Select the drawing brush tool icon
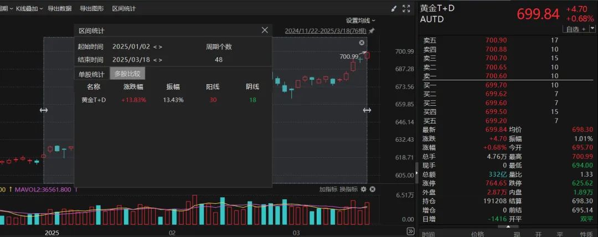Screen dimensions: 598x237 (x=394, y=8)
